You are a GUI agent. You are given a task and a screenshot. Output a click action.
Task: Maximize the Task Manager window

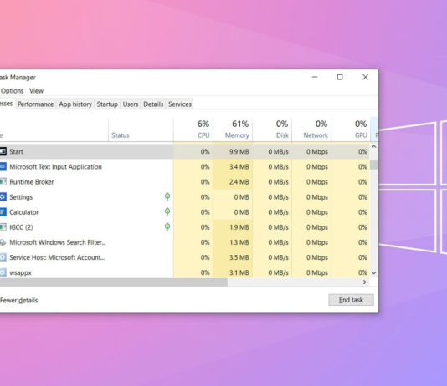point(340,77)
